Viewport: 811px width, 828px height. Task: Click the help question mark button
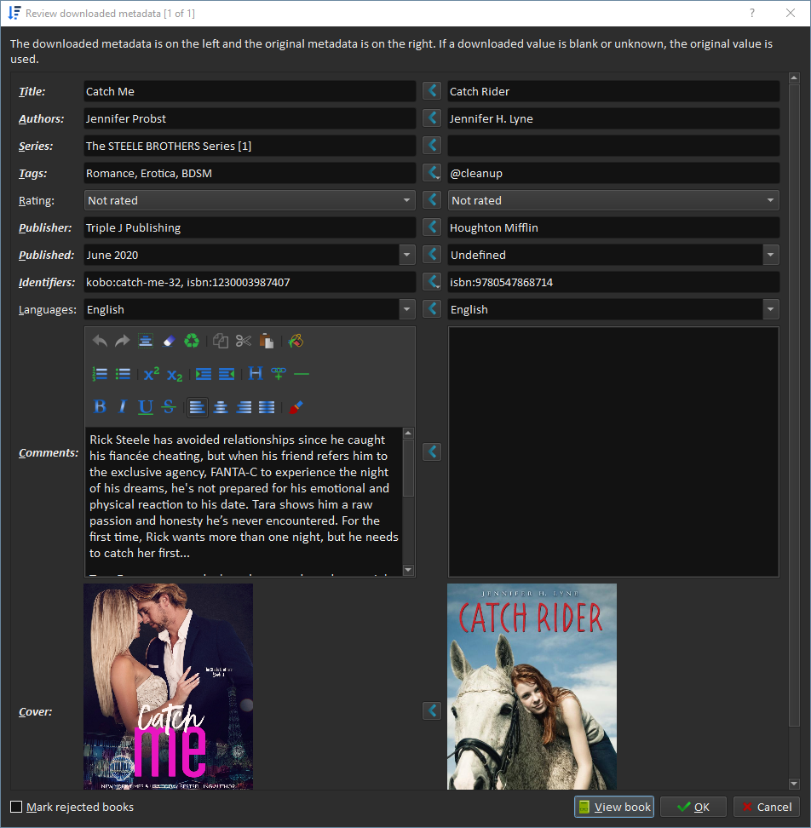point(752,13)
